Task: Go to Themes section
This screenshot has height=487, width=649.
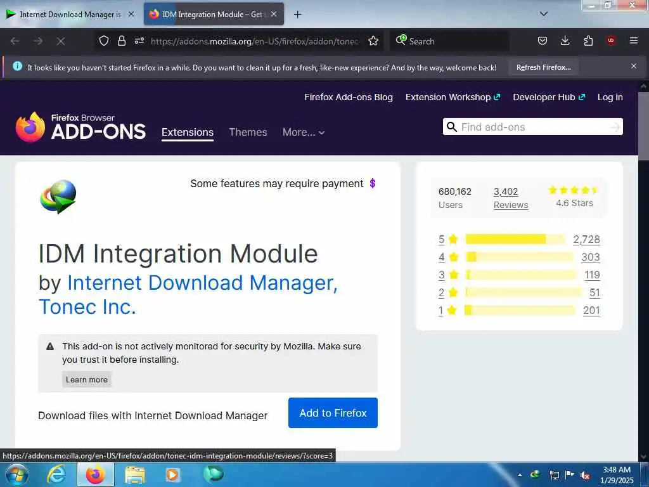Action: [x=248, y=132]
